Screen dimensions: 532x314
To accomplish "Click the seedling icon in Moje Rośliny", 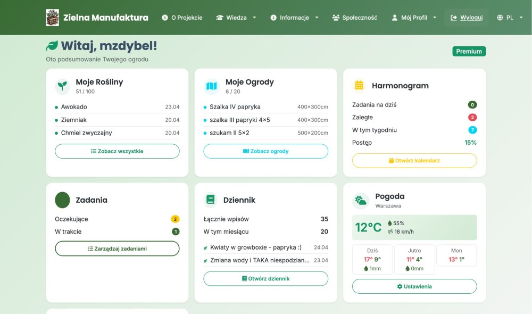I will pyautogui.click(x=62, y=86).
